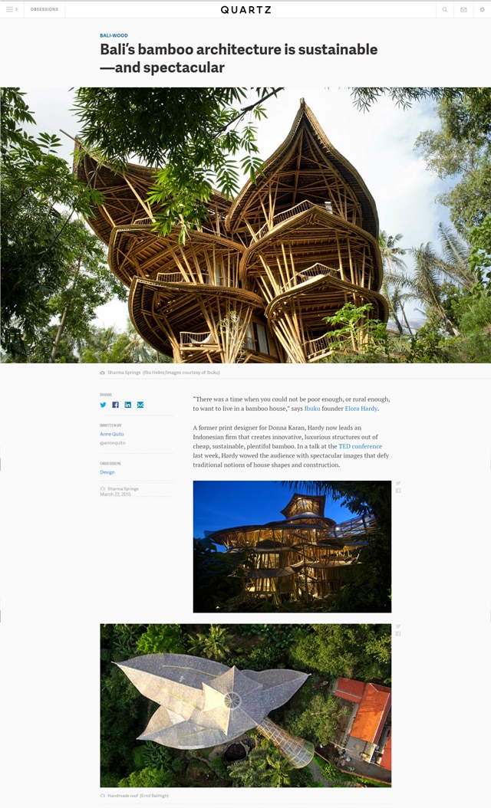The height and width of the screenshot is (808, 491).
Task: Share the article on Twitter
Action: coord(103,405)
